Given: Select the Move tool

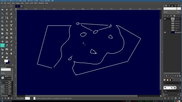Looking at the screenshot, I should click(11, 22).
